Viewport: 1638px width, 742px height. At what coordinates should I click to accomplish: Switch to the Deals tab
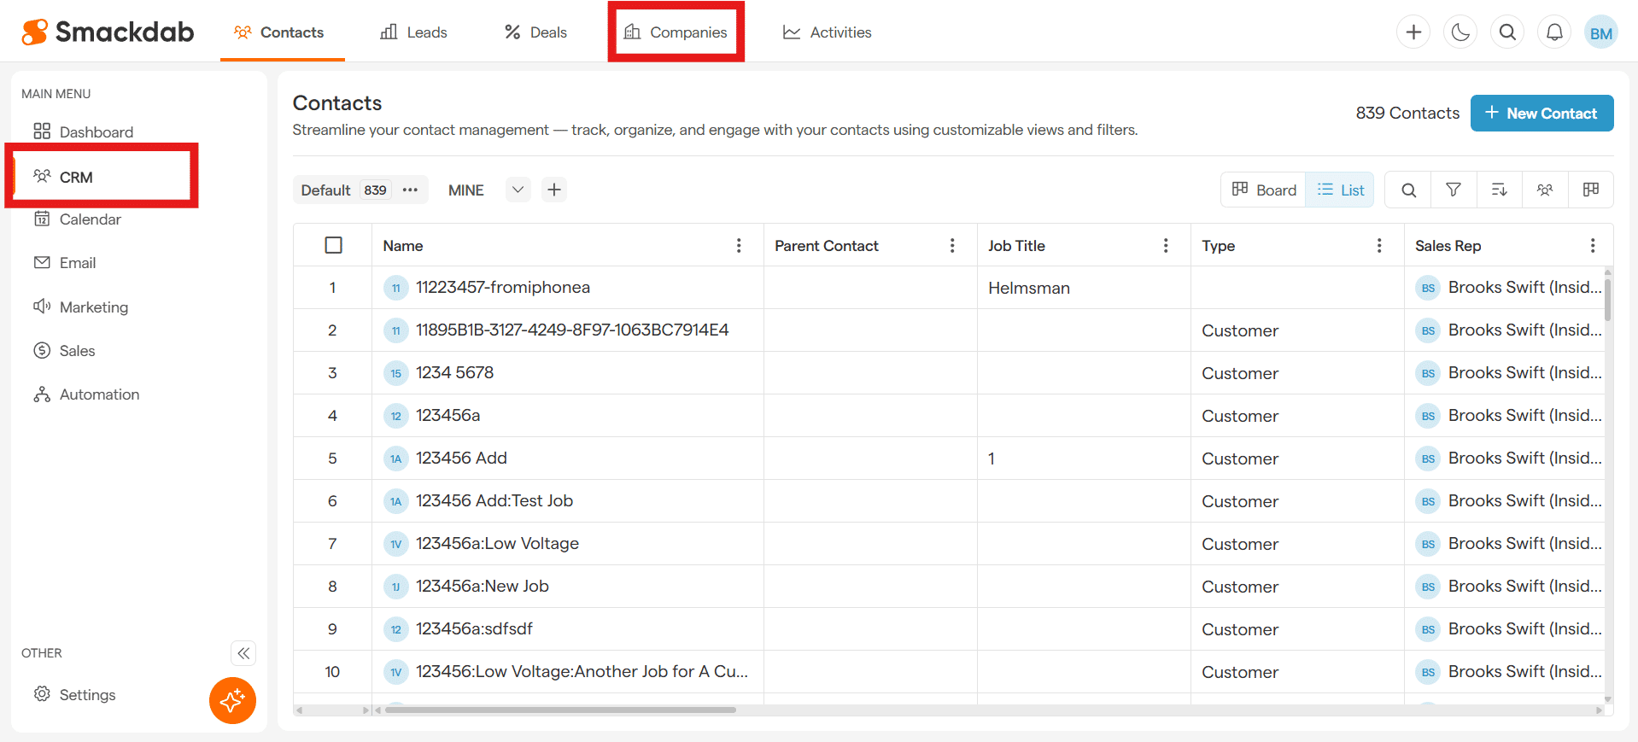[535, 32]
